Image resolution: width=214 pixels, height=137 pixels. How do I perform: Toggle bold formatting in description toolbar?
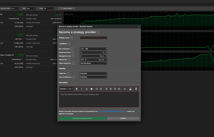click(x=76, y=89)
